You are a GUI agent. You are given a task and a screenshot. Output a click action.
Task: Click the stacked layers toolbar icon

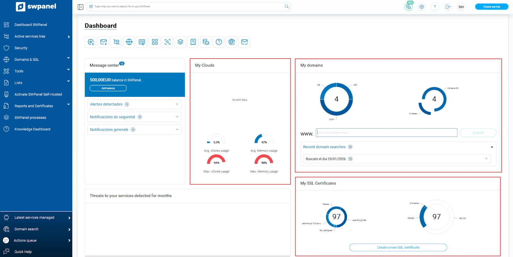(181, 42)
